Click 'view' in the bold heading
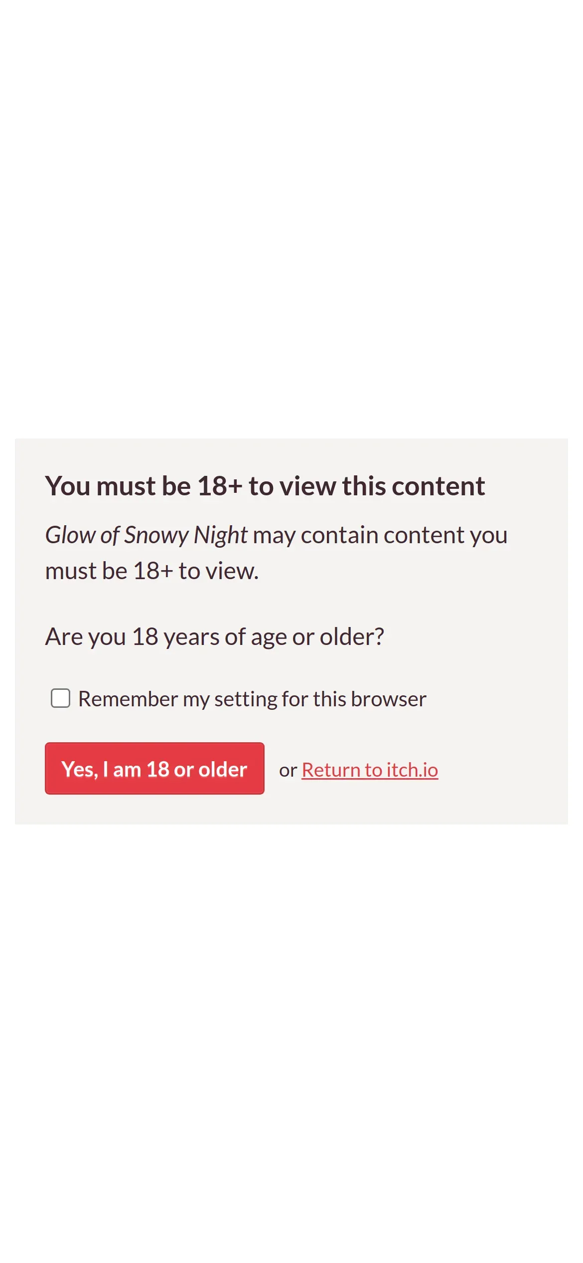The image size is (583, 1263). click(x=308, y=486)
